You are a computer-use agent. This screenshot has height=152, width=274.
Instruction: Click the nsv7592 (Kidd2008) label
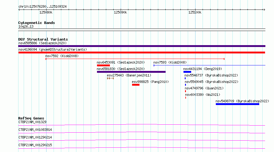click(62, 56)
